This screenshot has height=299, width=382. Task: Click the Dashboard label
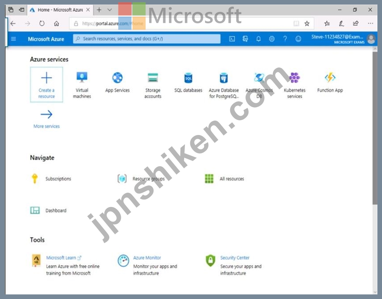(x=56, y=210)
